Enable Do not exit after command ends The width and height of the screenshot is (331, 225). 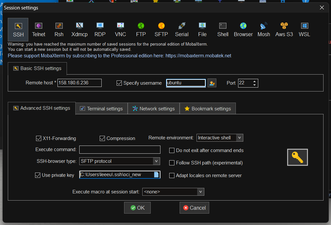(x=172, y=150)
